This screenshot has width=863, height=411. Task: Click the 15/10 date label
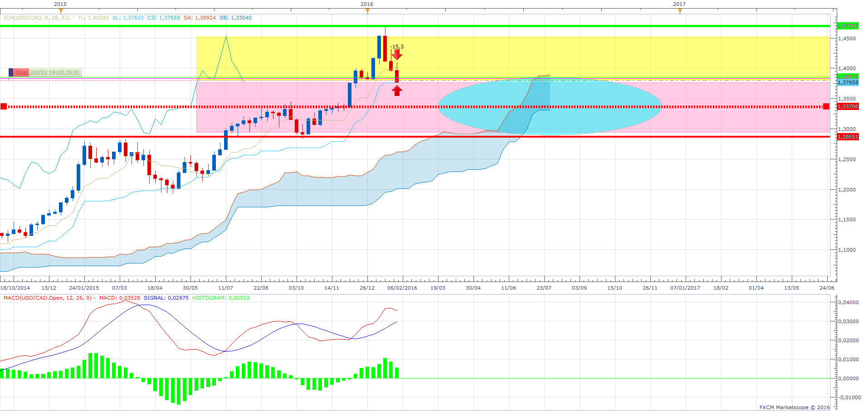point(614,288)
